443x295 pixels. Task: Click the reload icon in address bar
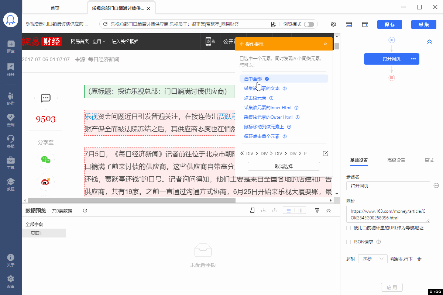[x=105, y=24]
